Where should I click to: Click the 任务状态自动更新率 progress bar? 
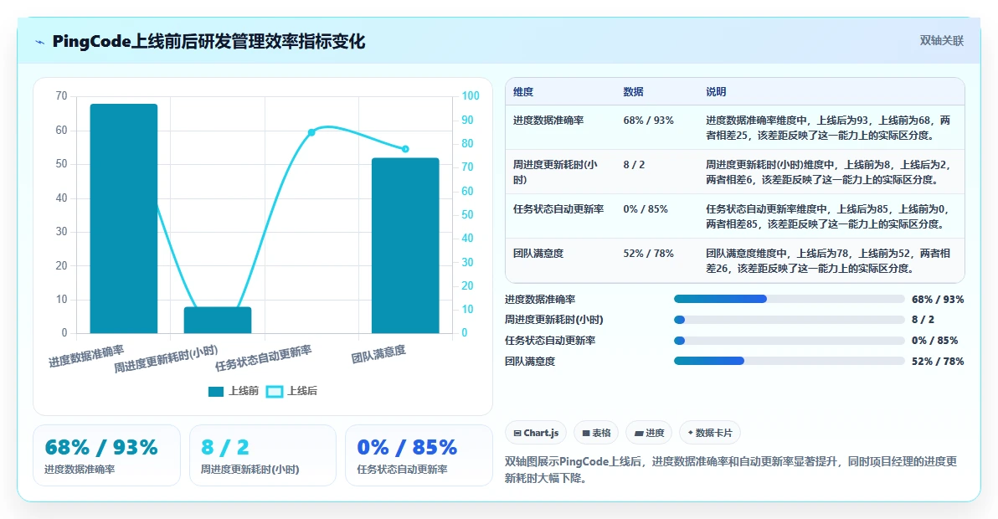790,340
